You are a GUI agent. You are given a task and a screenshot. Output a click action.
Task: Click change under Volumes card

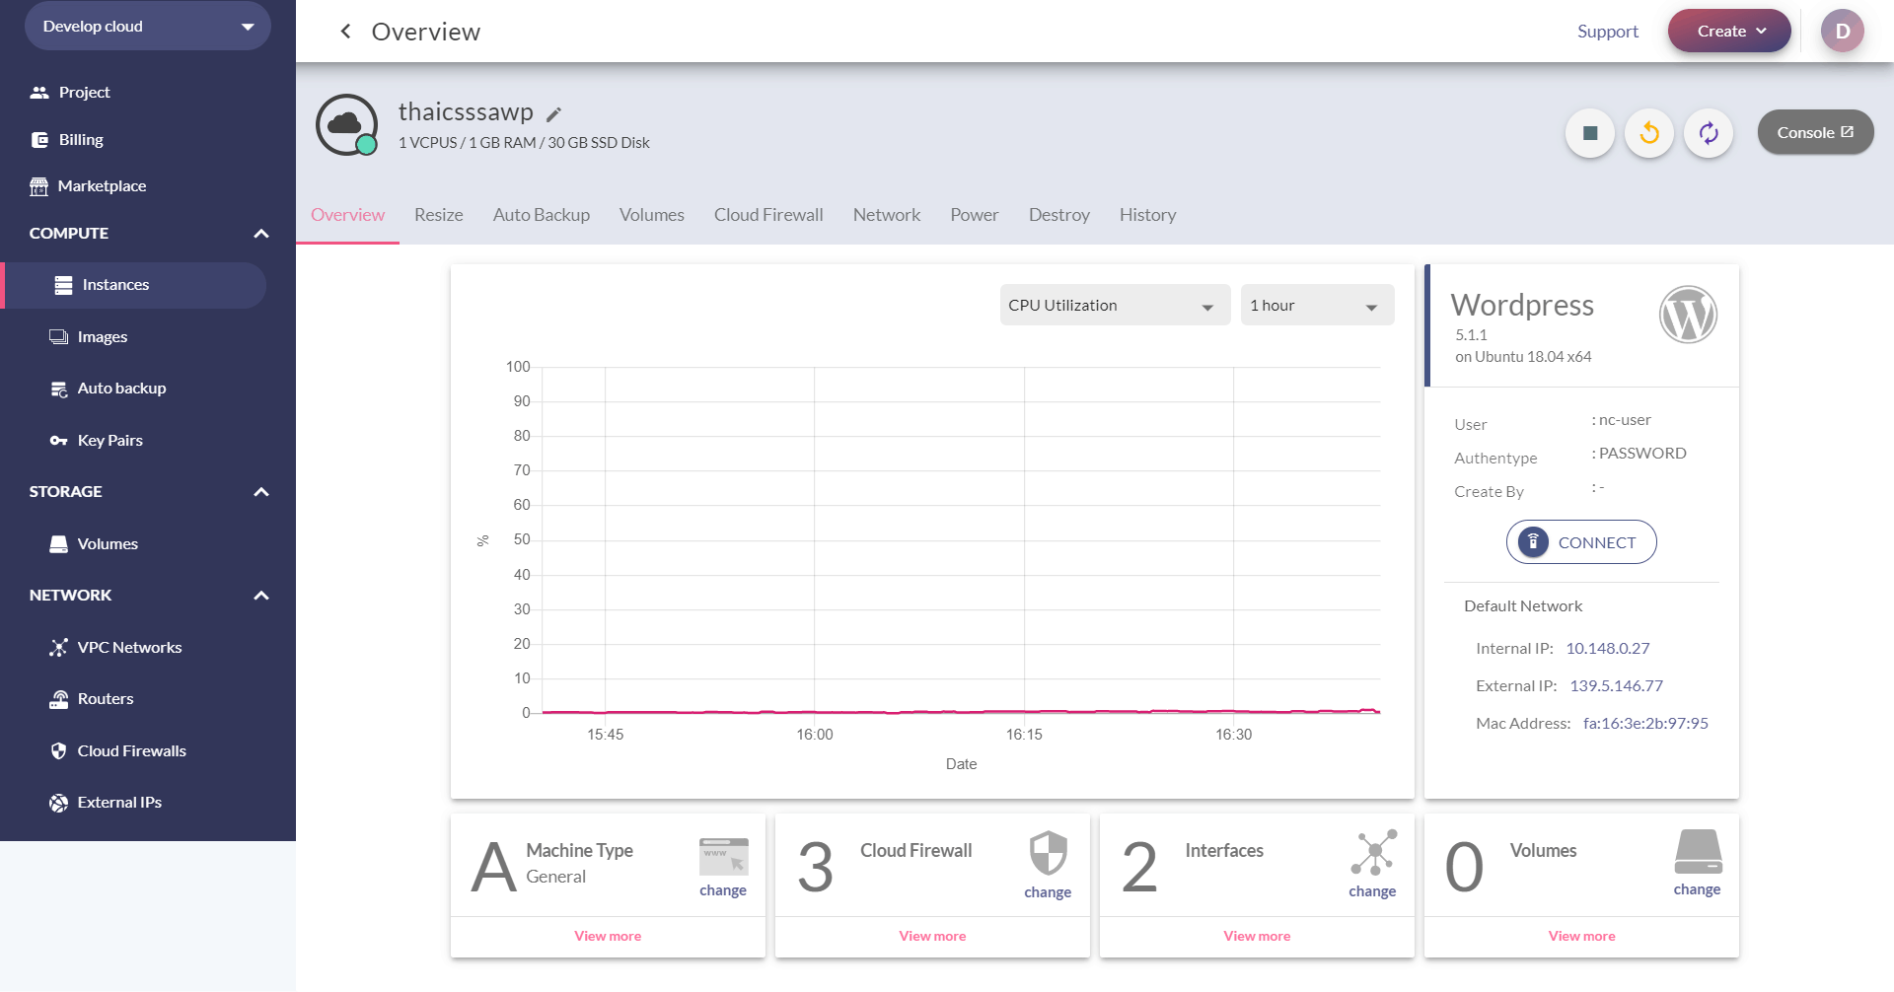[x=1697, y=889]
